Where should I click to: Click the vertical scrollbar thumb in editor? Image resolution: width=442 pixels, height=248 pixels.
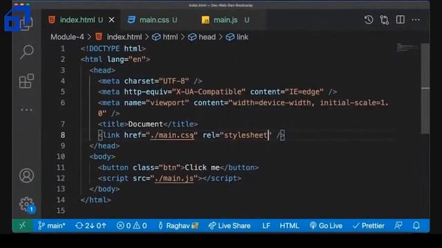point(425,89)
